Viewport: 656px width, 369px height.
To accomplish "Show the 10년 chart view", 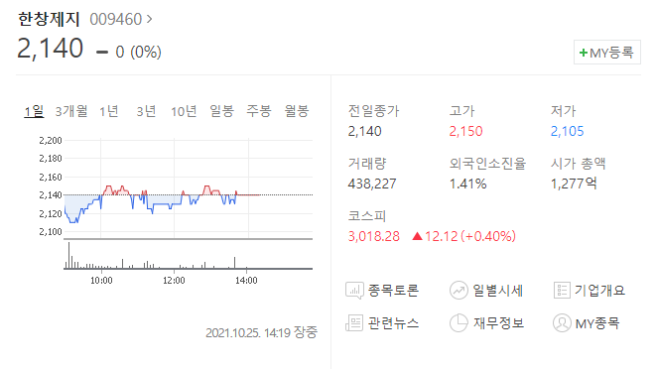I will click(x=184, y=111).
